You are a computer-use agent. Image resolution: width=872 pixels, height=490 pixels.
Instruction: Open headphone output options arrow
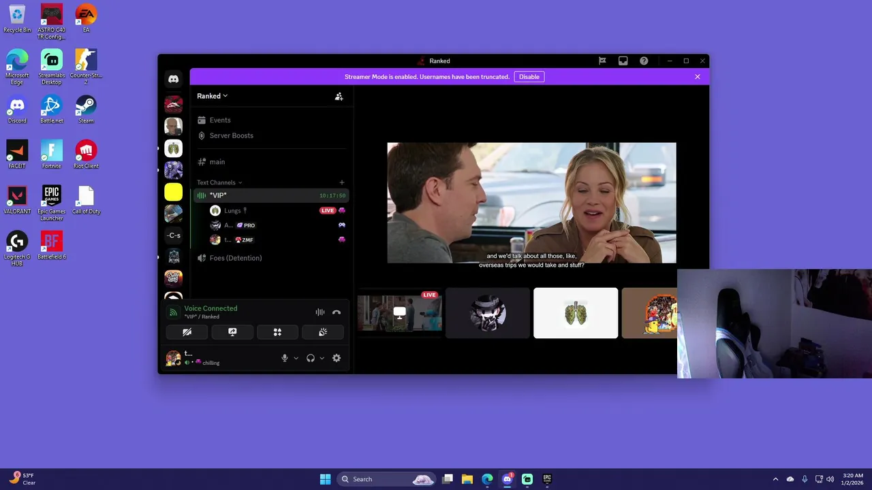click(x=322, y=358)
